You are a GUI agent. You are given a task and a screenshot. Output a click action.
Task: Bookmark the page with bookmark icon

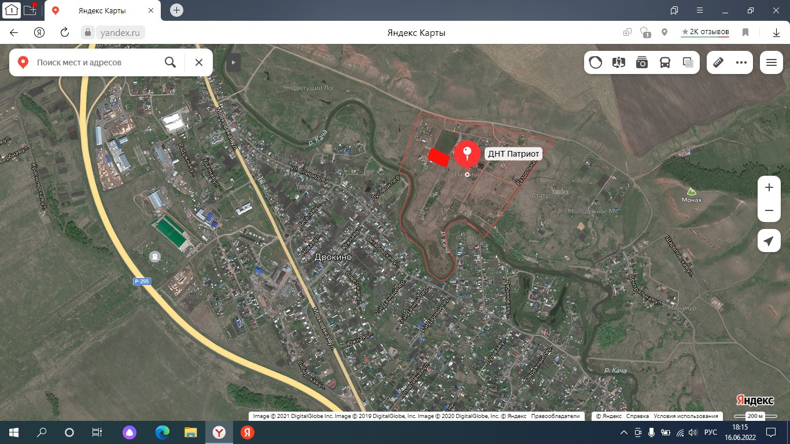pyautogui.click(x=745, y=33)
